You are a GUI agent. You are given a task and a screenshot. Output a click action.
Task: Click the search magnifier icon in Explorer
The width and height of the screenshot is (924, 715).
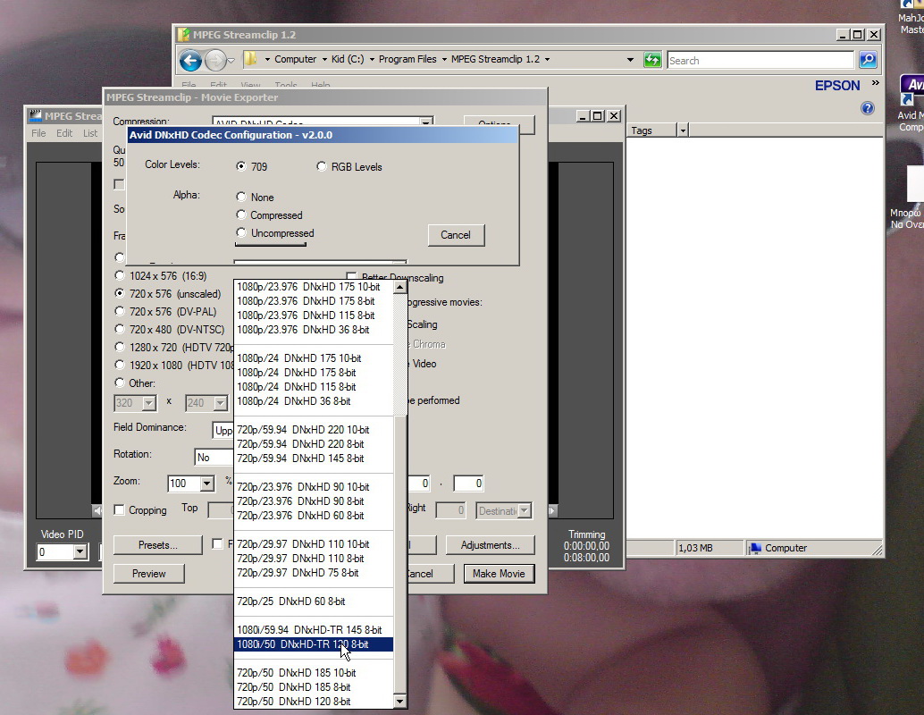point(868,60)
